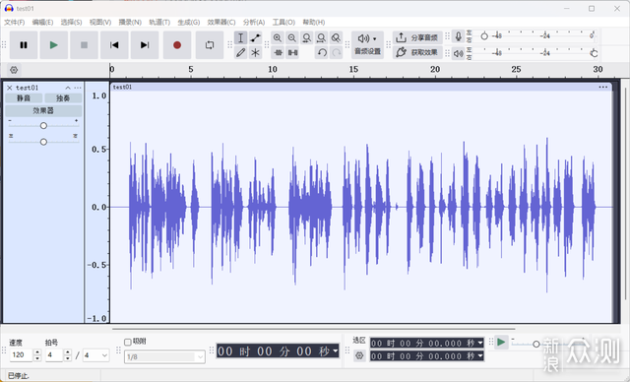This screenshot has height=382, width=630.
Task: Open the 音频设置 audio setup dropdown
Action: pos(367,44)
